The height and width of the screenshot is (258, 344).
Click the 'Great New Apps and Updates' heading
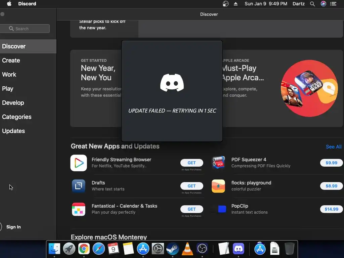click(115, 146)
